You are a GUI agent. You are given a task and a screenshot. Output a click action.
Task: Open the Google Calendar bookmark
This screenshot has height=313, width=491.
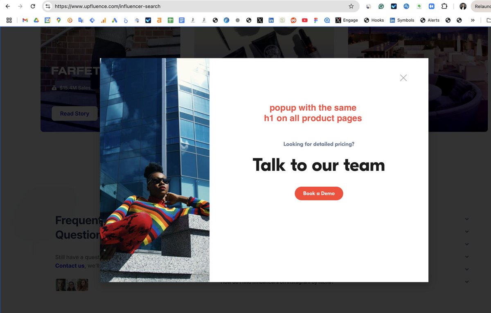point(47,20)
